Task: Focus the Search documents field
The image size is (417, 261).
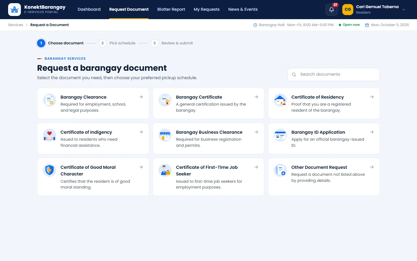Action: pos(333,75)
